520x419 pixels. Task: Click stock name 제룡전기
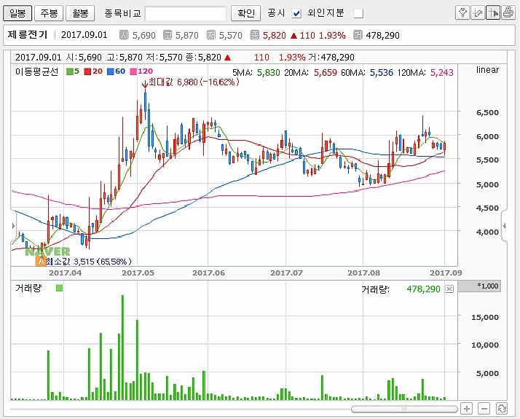click(28, 35)
